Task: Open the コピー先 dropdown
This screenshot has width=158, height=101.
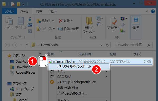Action: point(46,29)
